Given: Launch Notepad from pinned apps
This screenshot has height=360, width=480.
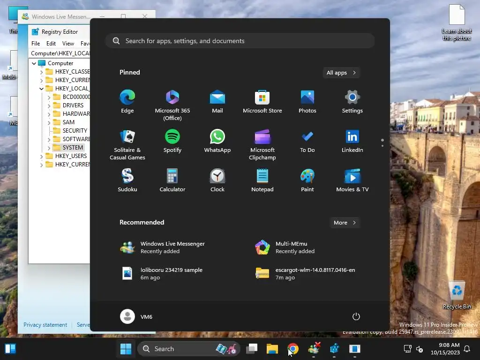Looking at the screenshot, I should click(262, 180).
